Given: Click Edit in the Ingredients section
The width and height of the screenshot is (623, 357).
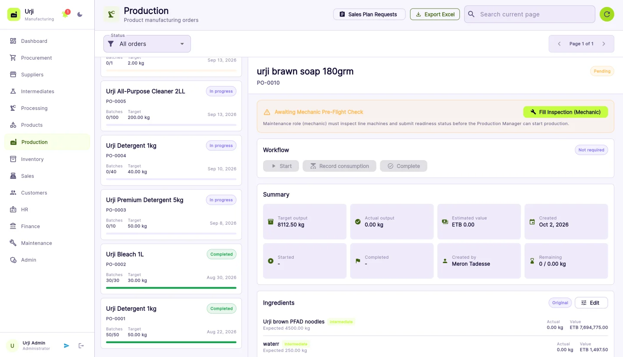Looking at the screenshot, I should click(591, 303).
